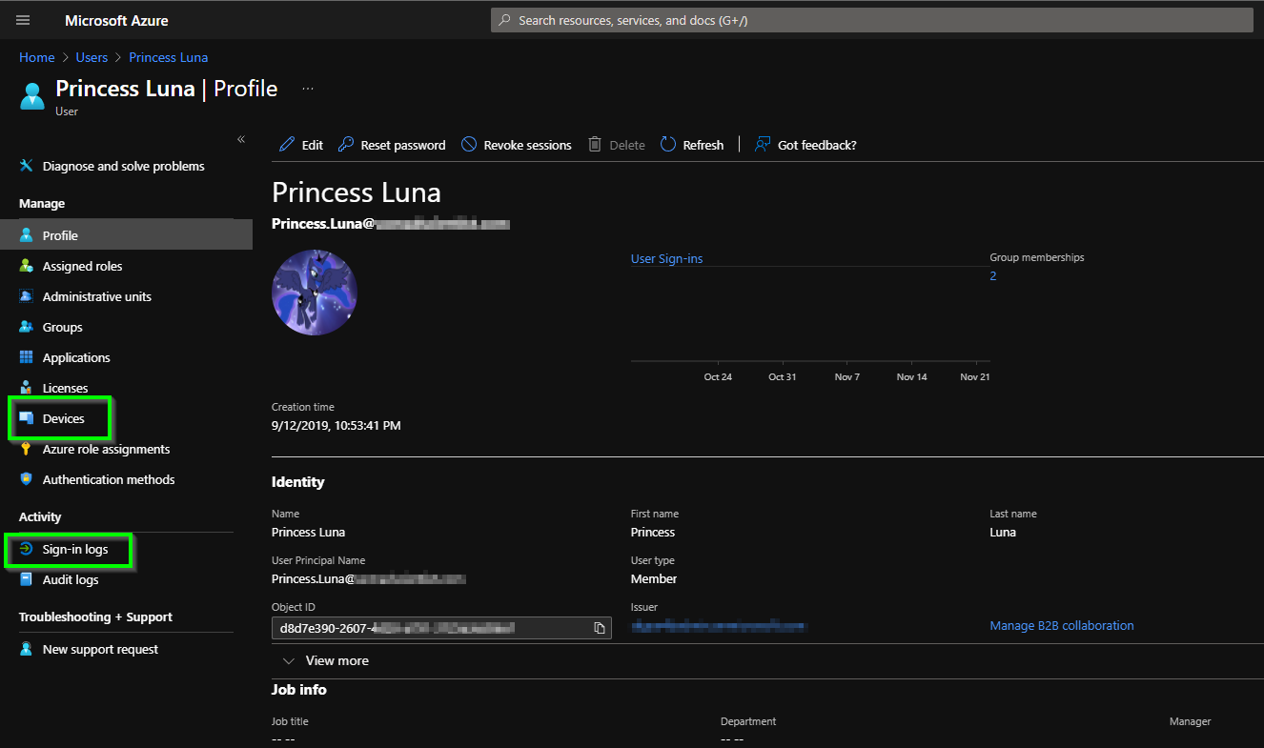The image size is (1264, 748).
Task: Click the Sign-in logs arrow icon
Action: [27, 549]
